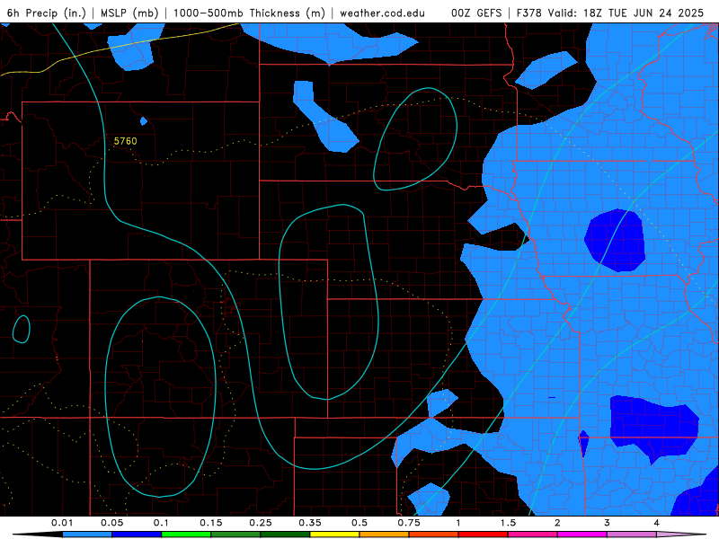Click the '0.35' colorbar tick label
The width and height of the screenshot is (719, 539).
[x=310, y=523]
